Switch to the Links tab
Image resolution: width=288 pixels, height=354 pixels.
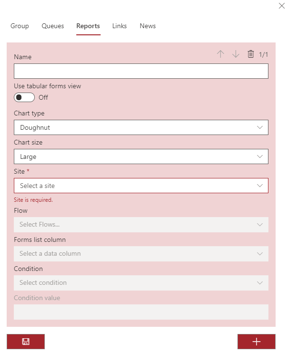[119, 26]
